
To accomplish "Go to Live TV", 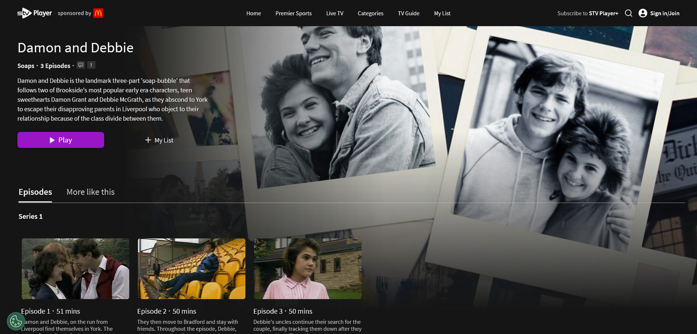I will [x=334, y=13].
